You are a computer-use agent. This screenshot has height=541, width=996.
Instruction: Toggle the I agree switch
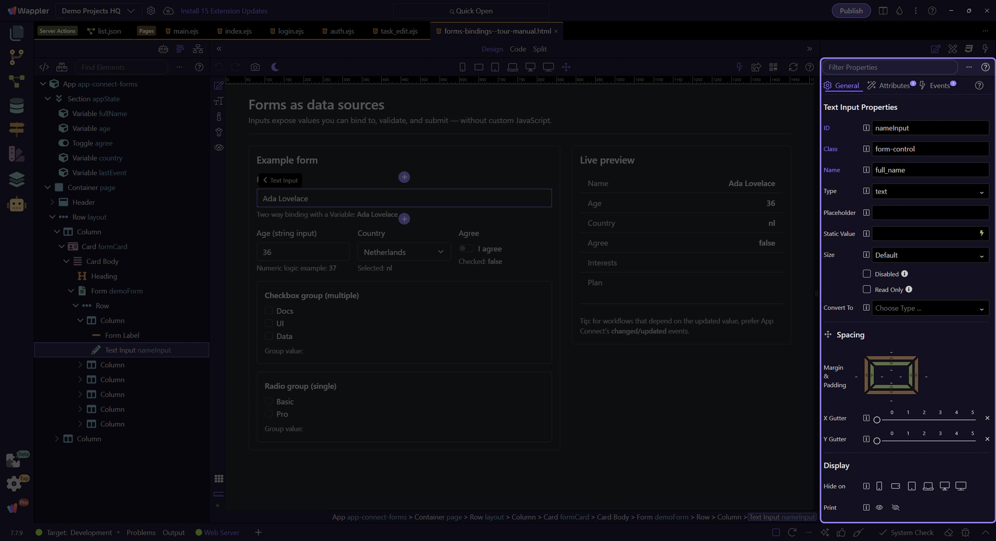click(466, 249)
